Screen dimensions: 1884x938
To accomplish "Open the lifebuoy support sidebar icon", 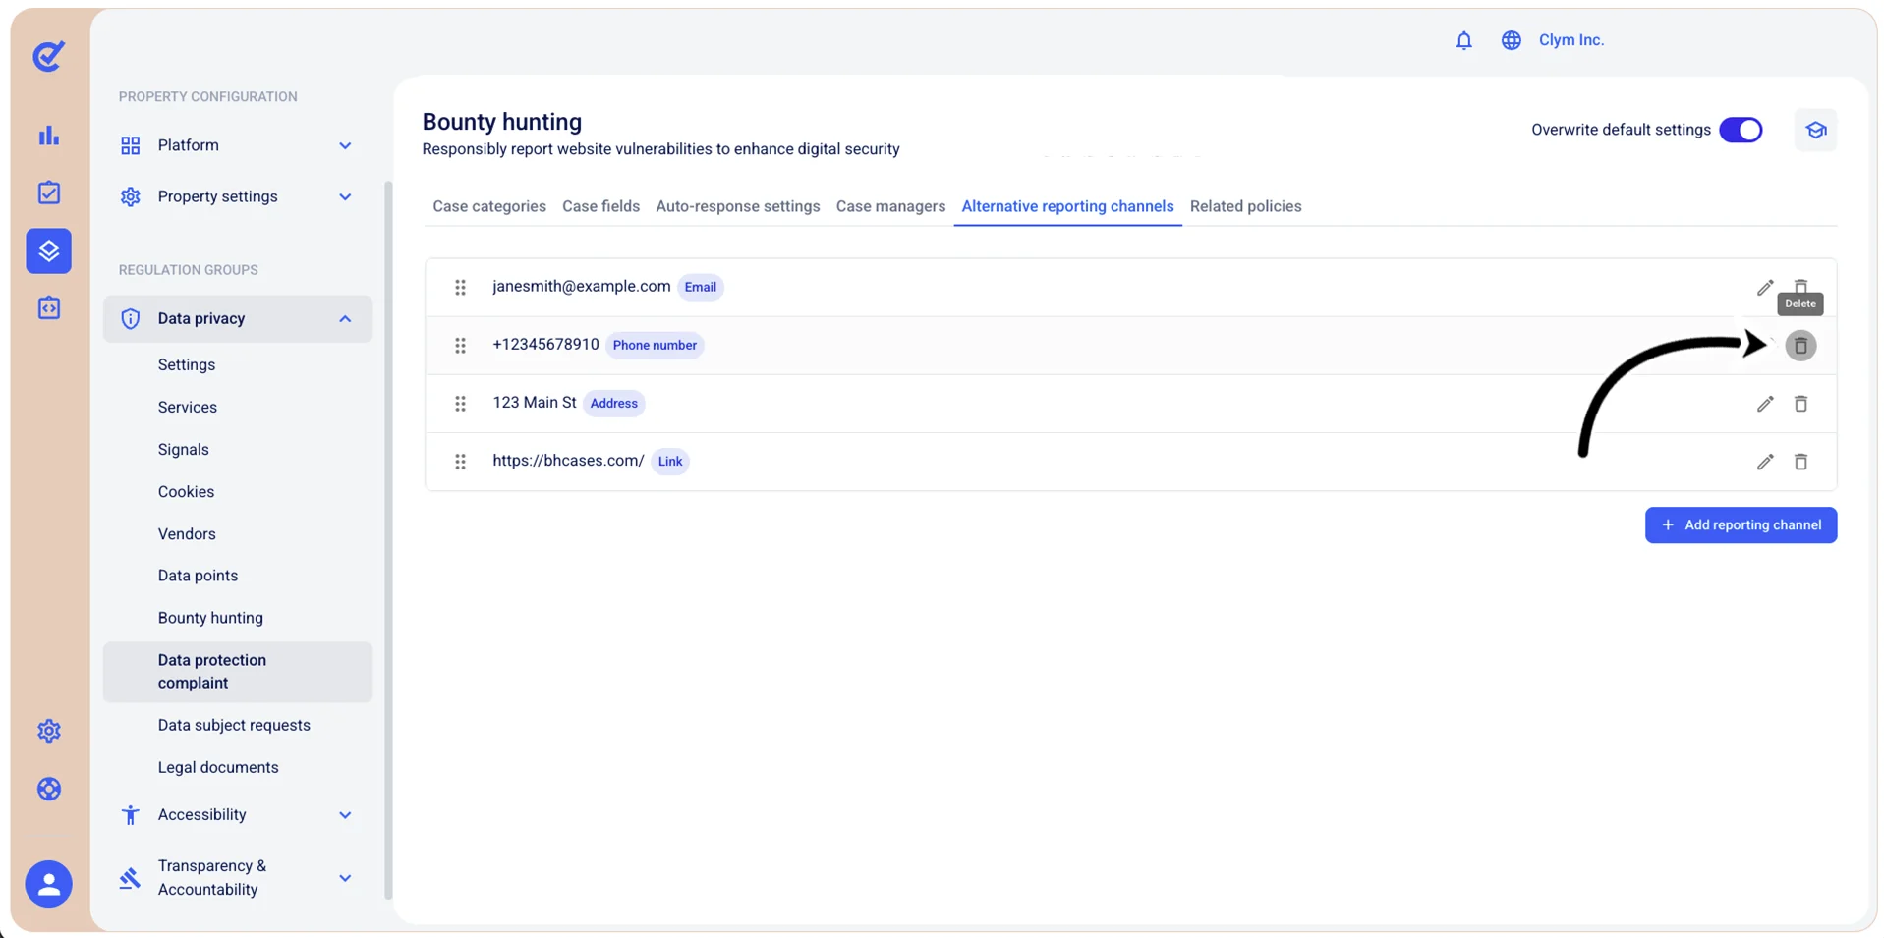I will point(48,789).
